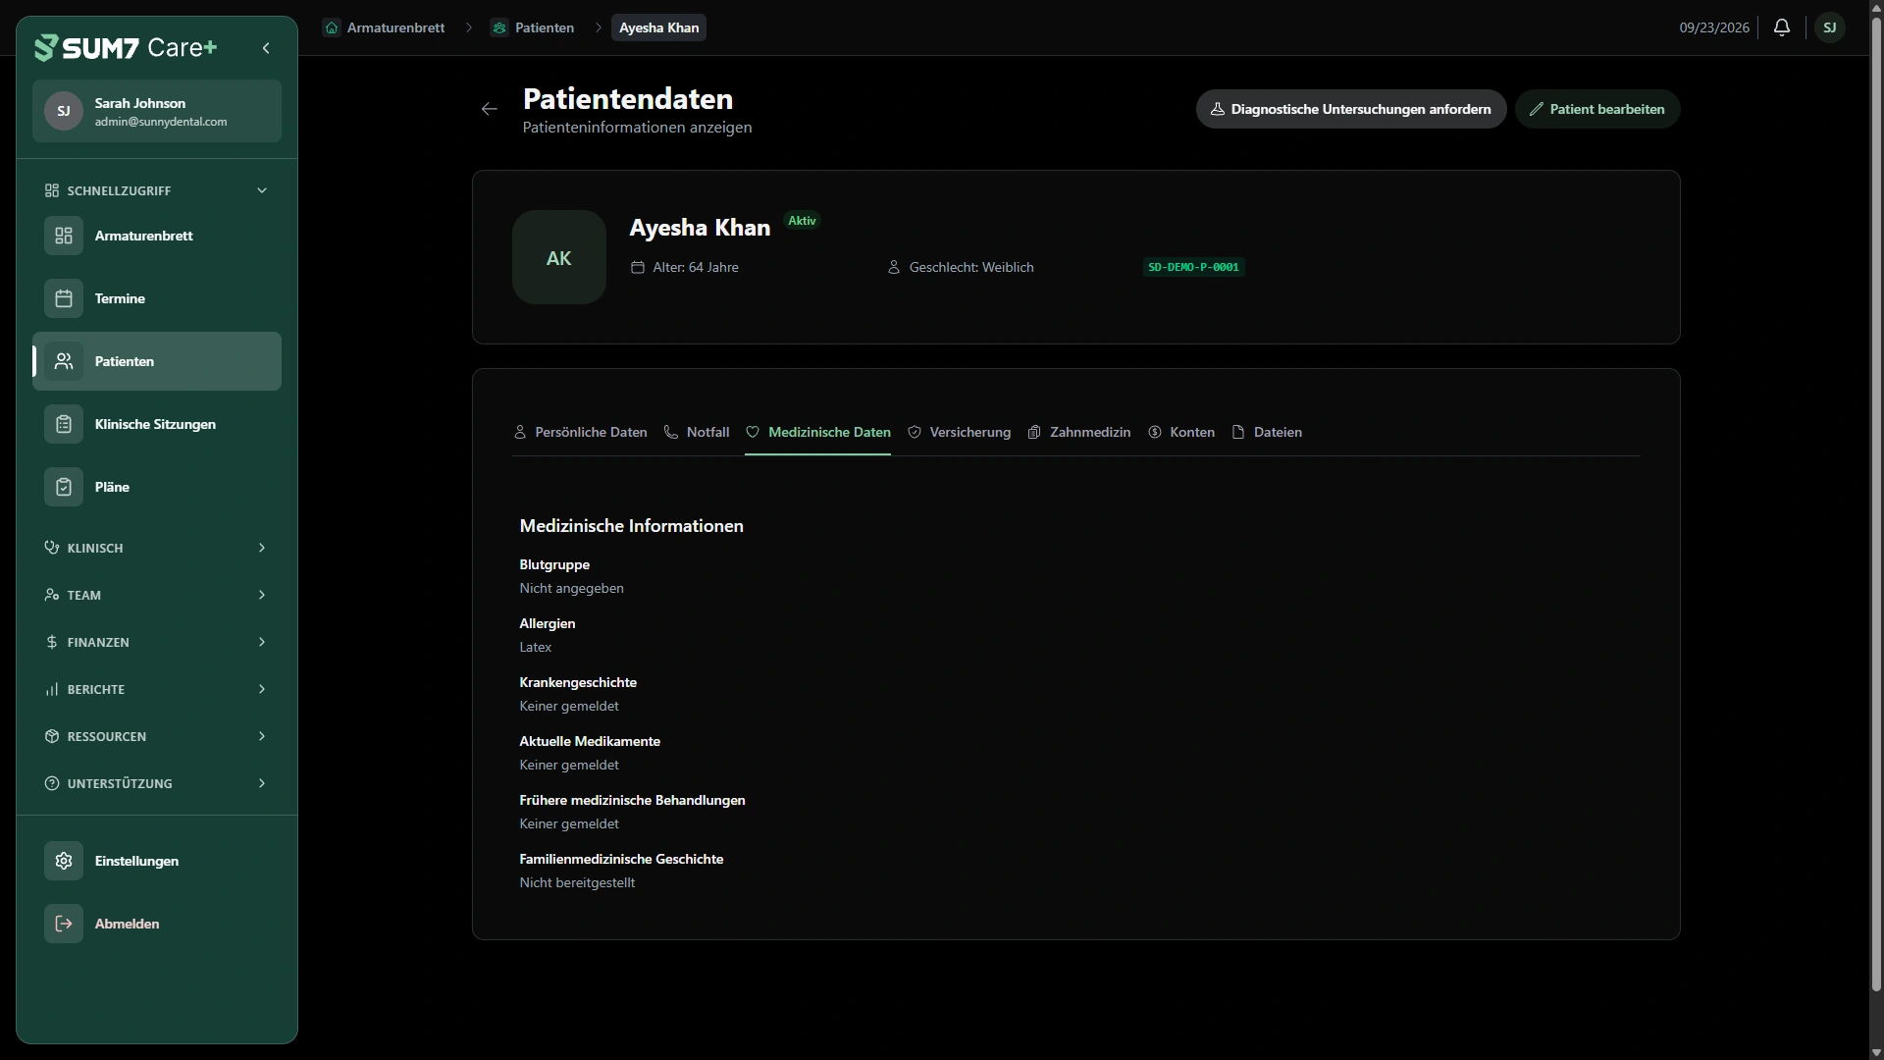This screenshot has height=1060, width=1884.
Task: Switch to the Zahnmedizin tab
Action: [x=1079, y=432]
